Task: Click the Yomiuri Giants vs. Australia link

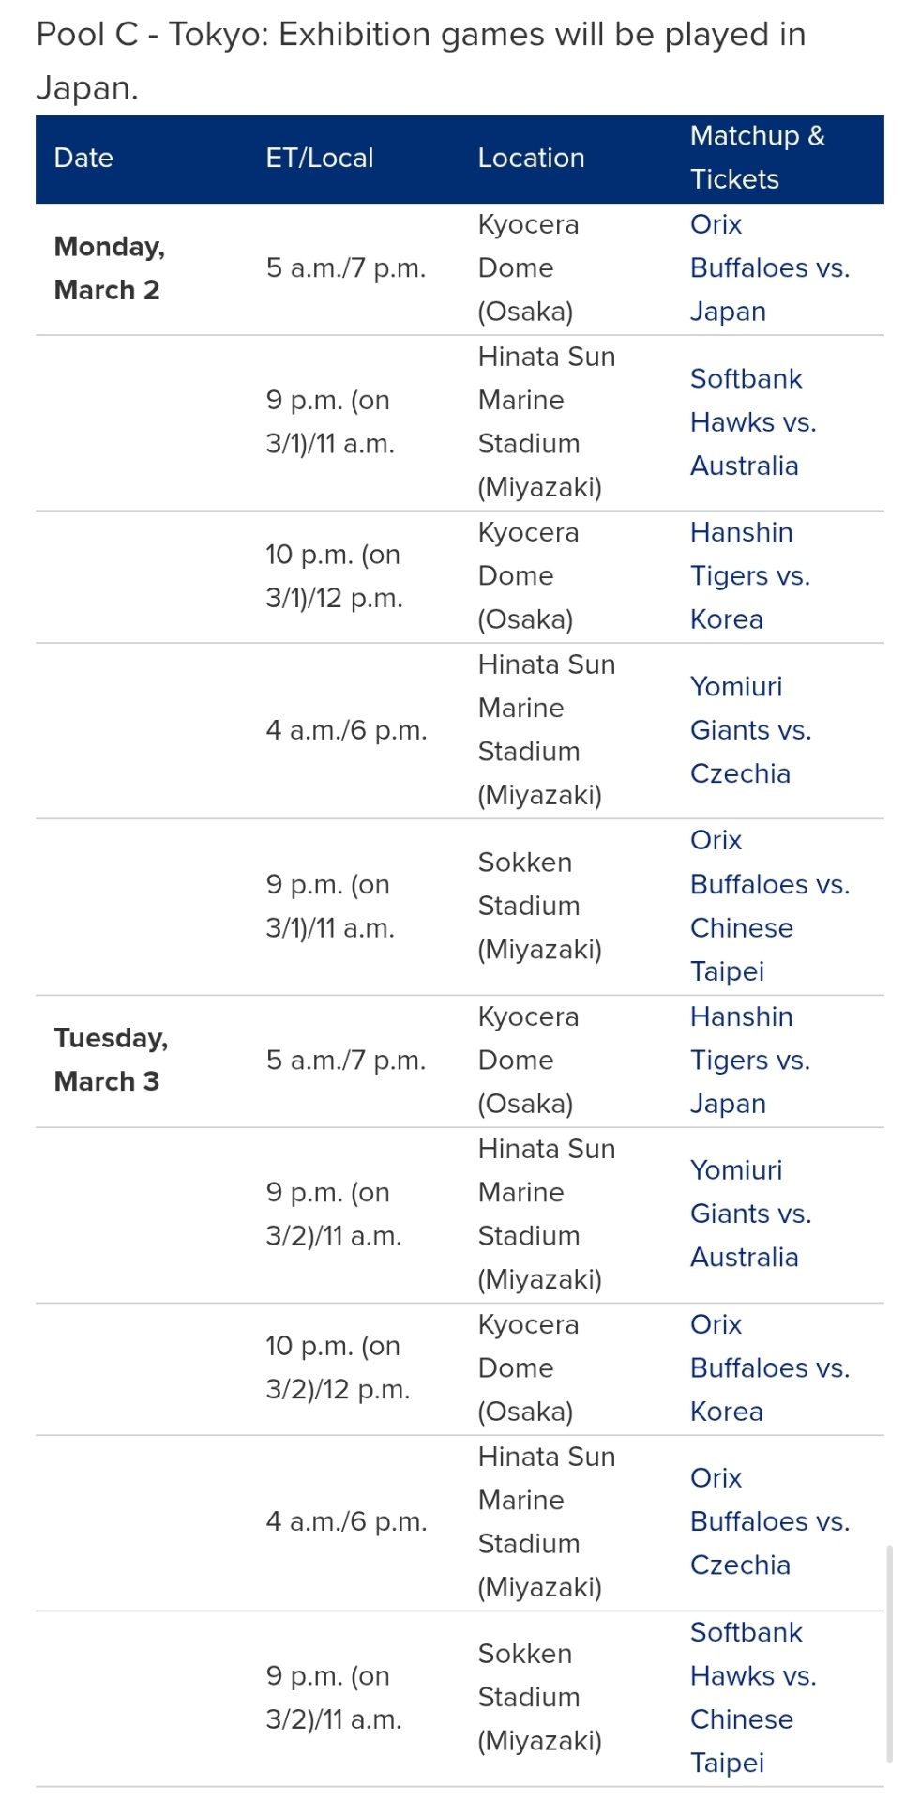Action: pyautogui.click(x=750, y=1214)
